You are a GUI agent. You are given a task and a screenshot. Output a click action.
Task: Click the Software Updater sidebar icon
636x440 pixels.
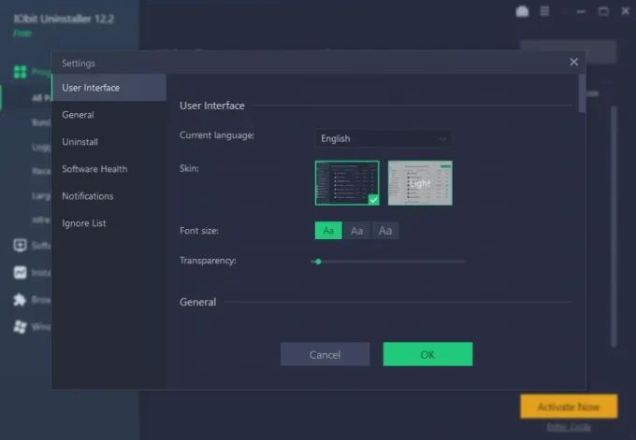pyautogui.click(x=20, y=246)
